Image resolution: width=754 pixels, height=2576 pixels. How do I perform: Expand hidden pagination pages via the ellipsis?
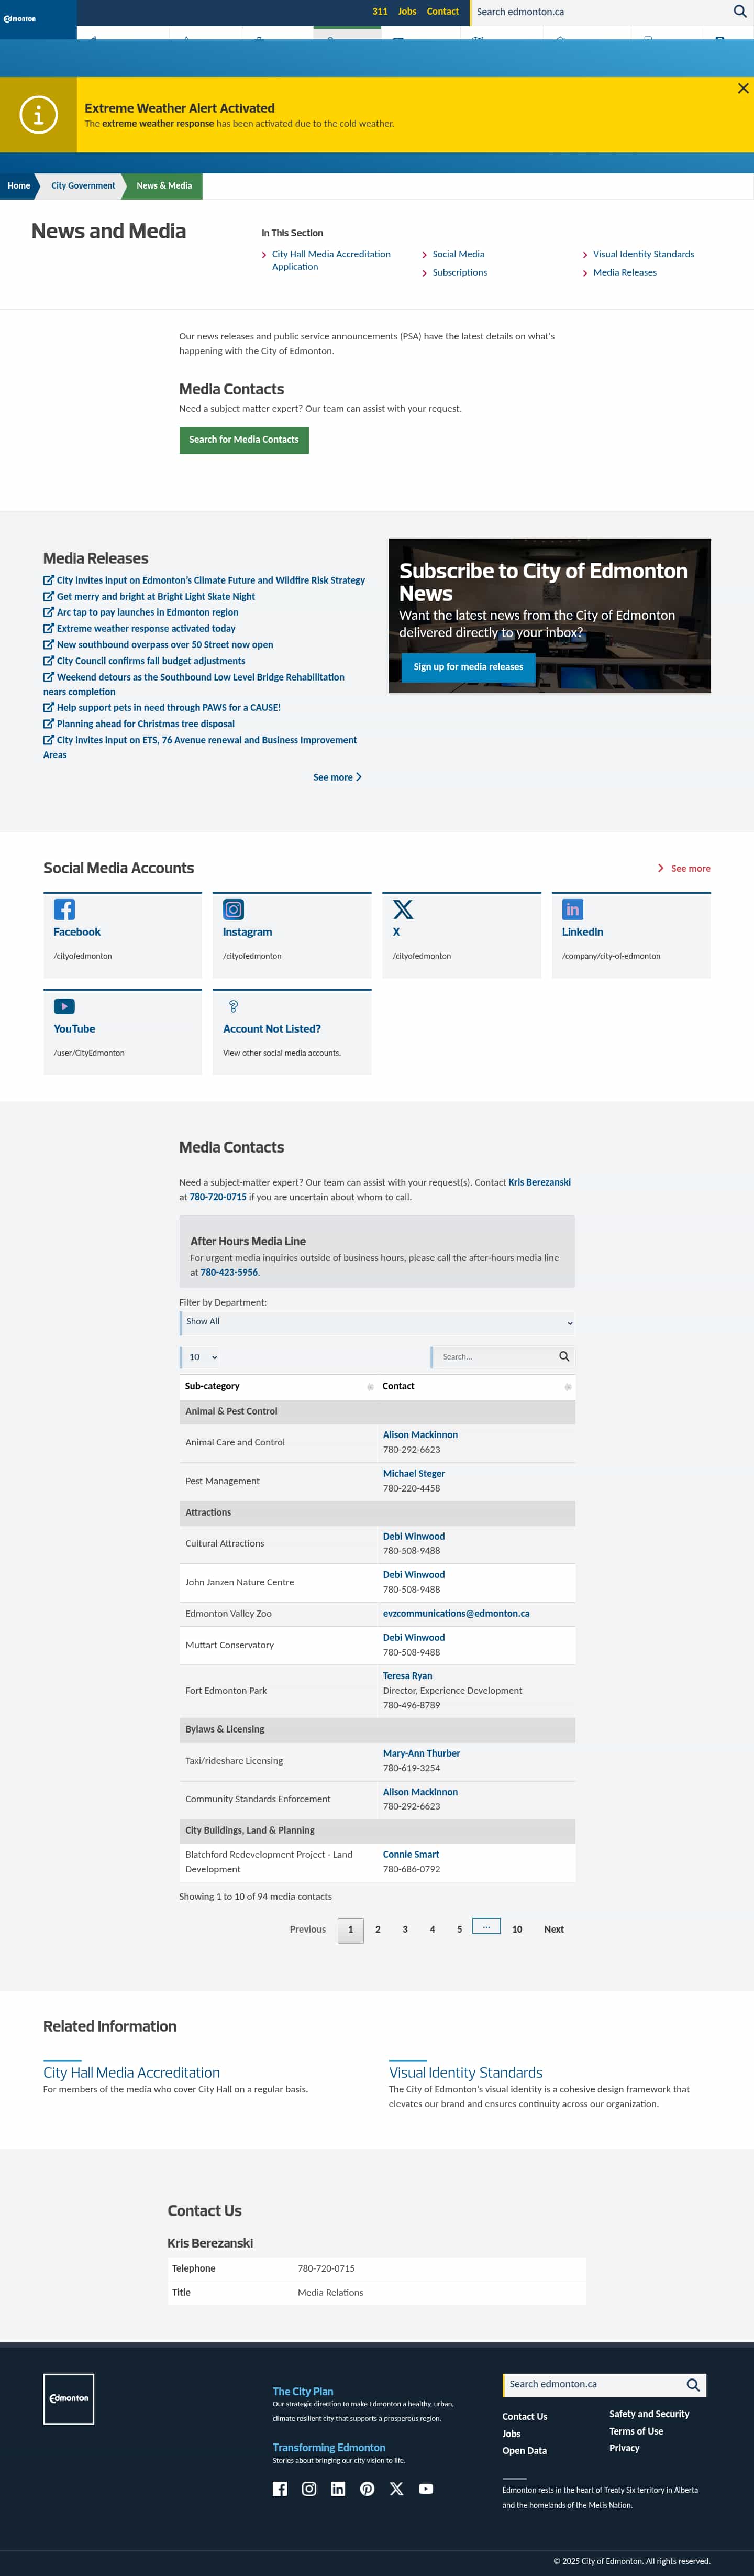pyautogui.click(x=486, y=1929)
